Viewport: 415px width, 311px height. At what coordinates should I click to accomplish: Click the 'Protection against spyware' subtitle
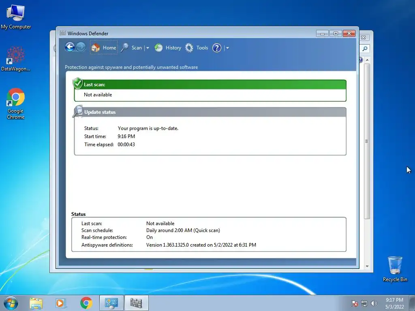click(131, 67)
